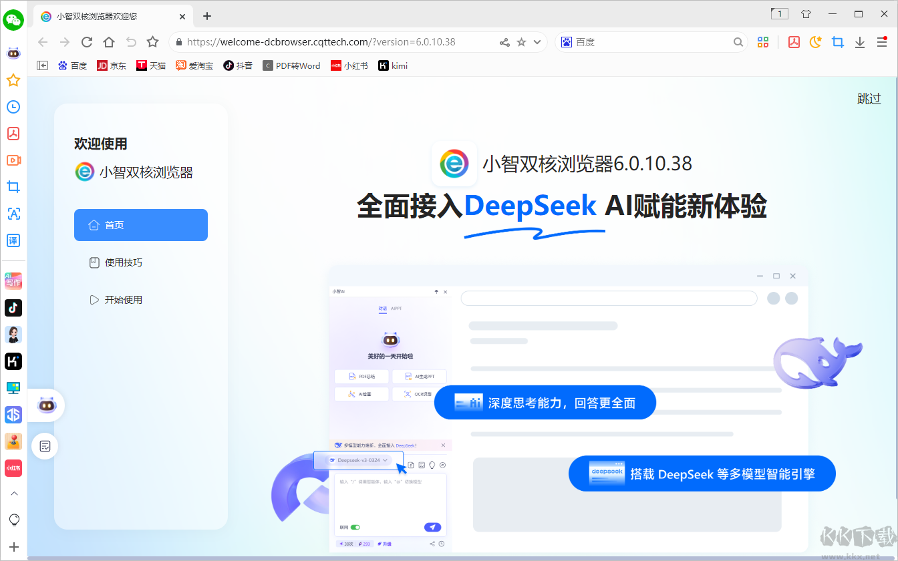The image size is (898, 561).
Task: Open the WeChat icon in the sidebar
Action: (13, 20)
